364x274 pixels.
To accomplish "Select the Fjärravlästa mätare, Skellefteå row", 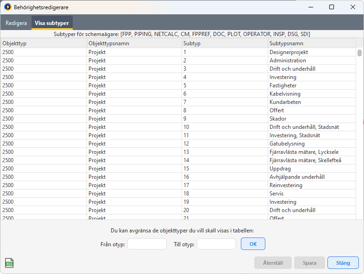I will point(305,160).
